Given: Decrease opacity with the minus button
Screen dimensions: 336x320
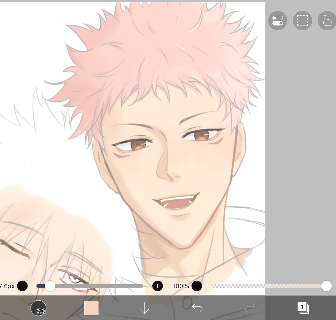Looking at the screenshot, I should coord(197,286).
